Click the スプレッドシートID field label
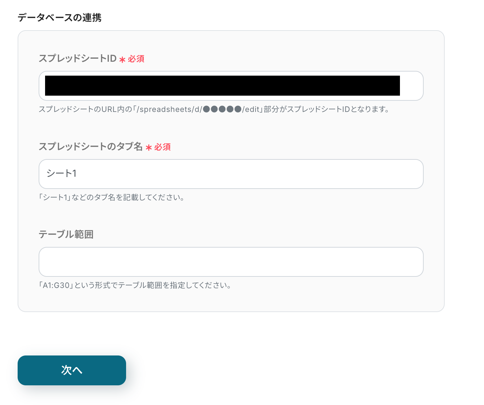Viewport: 484px width, 405px height. tap(78, 59)
